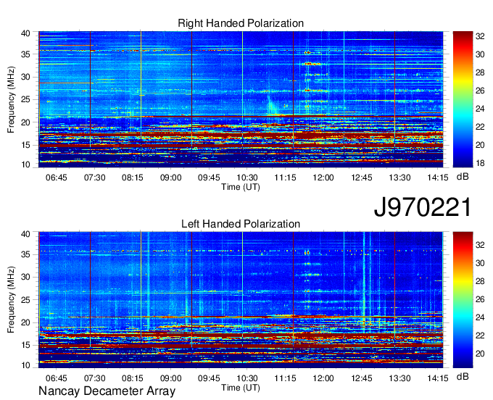Click the dB unit label of Left Handed color bar
The image size is (493, 400).
(463, 376)
